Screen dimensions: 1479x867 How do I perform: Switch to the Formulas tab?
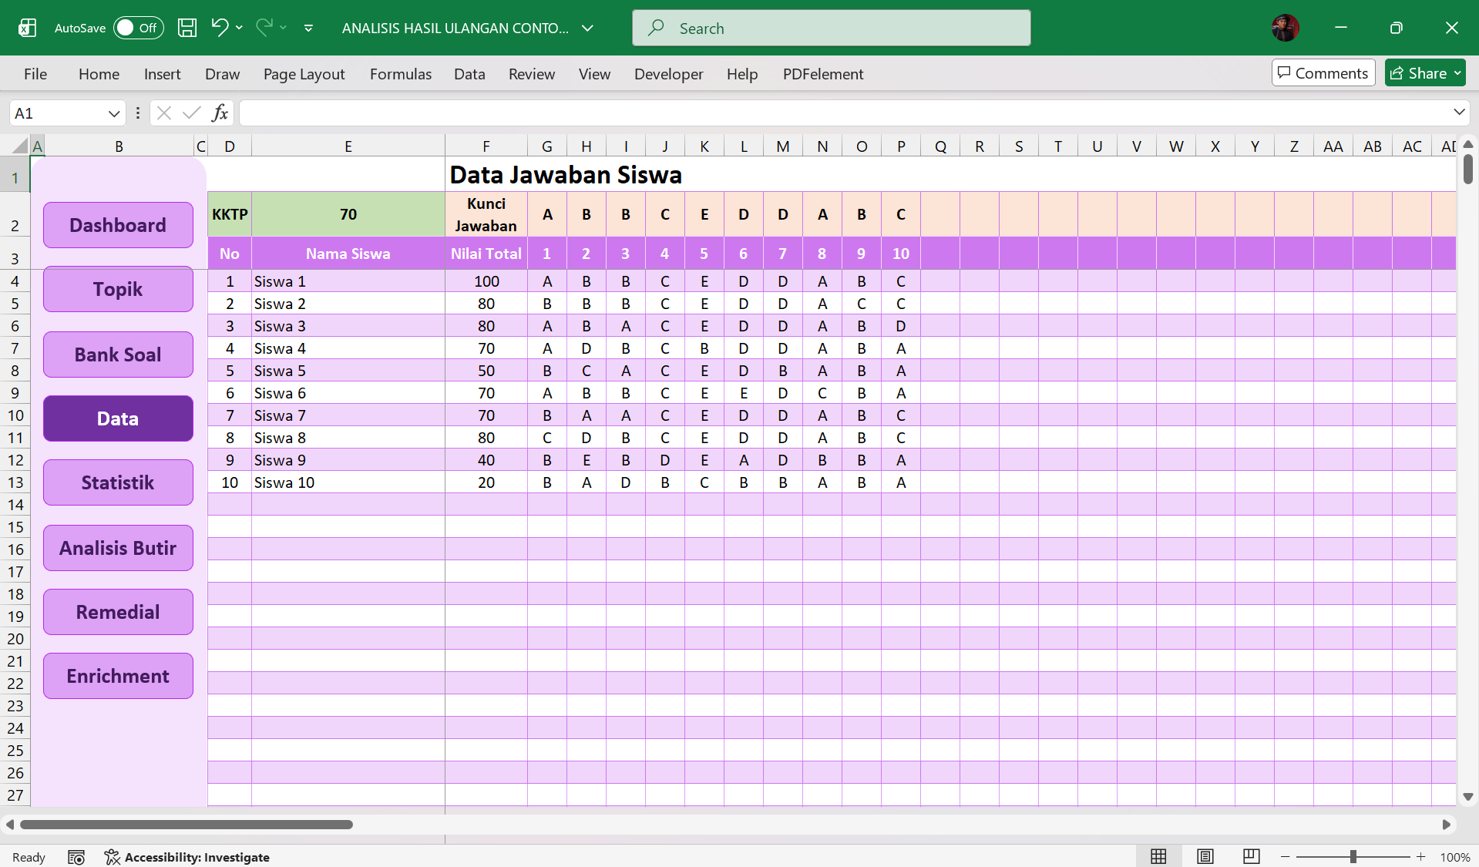coord(400,74)
